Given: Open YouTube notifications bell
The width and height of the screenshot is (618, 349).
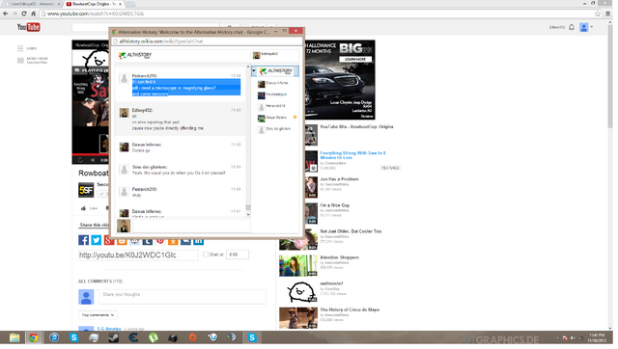Looking at the screenshot, I should pyautogui.click(x=572, y=27).
